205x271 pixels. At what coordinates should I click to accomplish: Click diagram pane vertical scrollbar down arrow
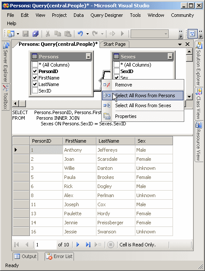pyautogui.click(x=189, y=97)
